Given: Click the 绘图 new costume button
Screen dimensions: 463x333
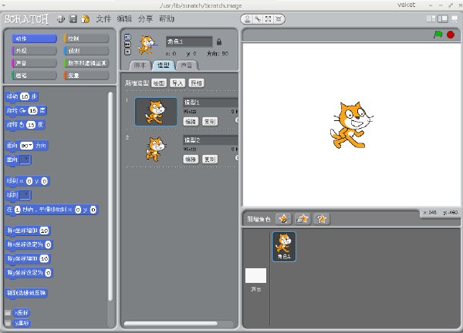Looking at the screenshot, I should pos(159,83).
